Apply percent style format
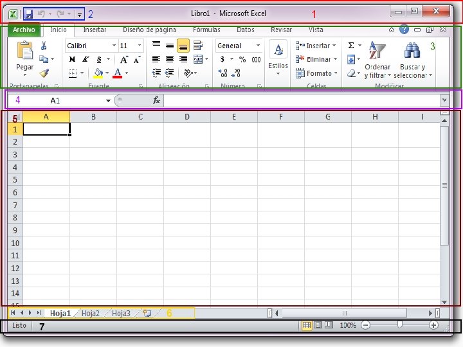The width and height of the screenshot is (463, 347). point(242,60)
